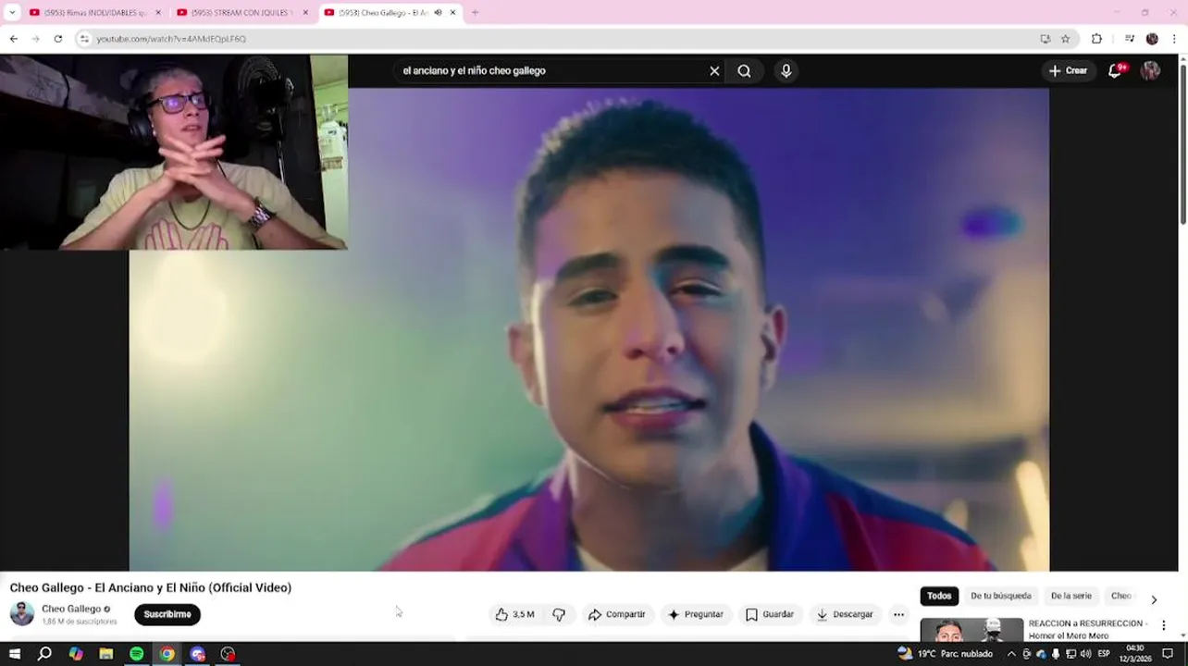Image resolution: width=1188 pixels, height=666 pixels.
Task: Subscribe with the Suscribirme button
Action: click(x=167, y=614)
